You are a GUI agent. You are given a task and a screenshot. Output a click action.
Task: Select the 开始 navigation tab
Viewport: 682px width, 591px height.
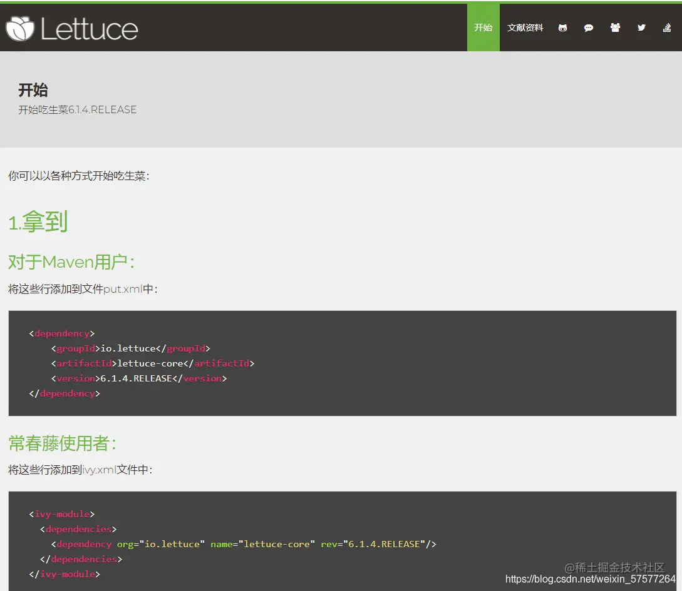click(x=483, y=28)
